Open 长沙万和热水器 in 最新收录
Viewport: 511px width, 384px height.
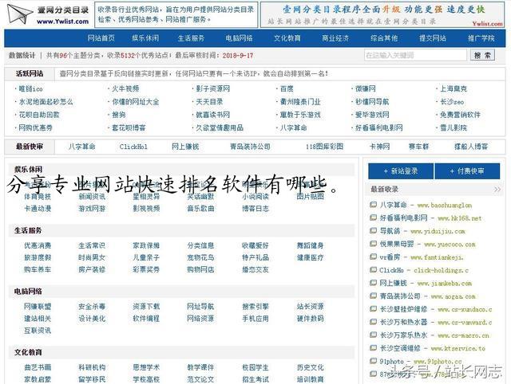(x=403, y=322)
